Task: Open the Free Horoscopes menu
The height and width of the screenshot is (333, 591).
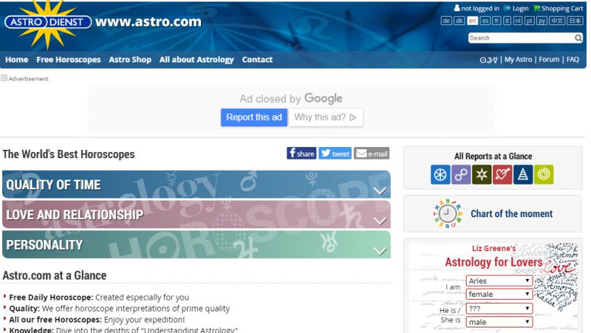Action: tap(68, 60)
